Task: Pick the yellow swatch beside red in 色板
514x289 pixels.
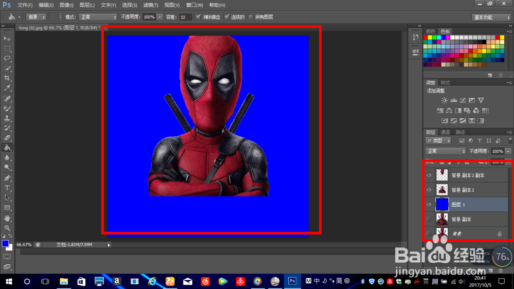Action: point(430,38)
